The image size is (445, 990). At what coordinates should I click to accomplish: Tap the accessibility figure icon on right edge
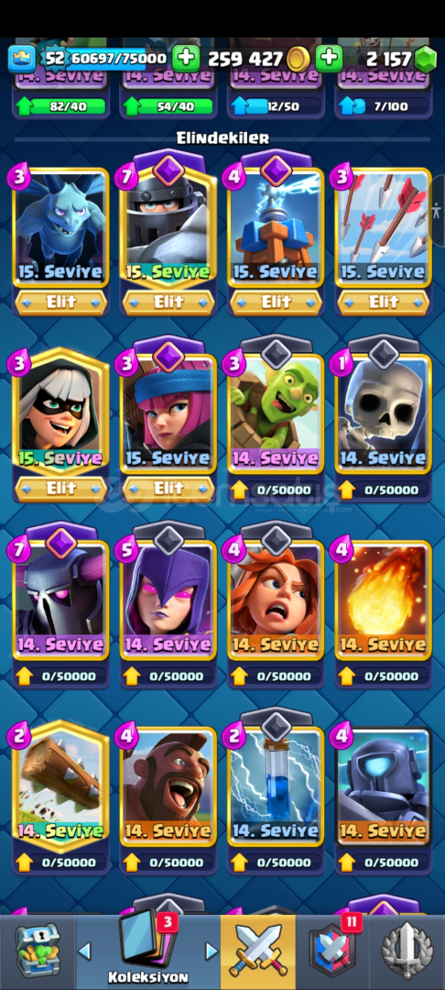click(438, 210)
